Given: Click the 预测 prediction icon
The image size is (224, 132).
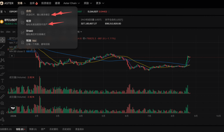Looking at the screenshot, I should click(23, 42).
